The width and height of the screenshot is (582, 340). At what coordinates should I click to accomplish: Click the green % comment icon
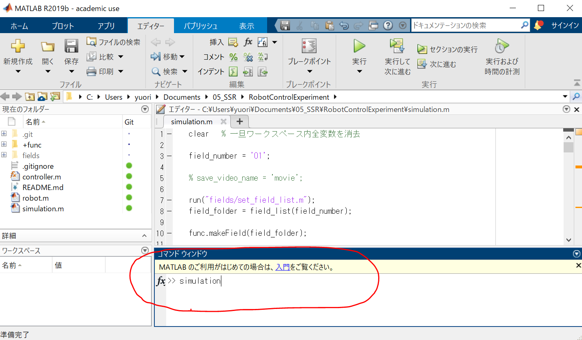coord(233,56)
